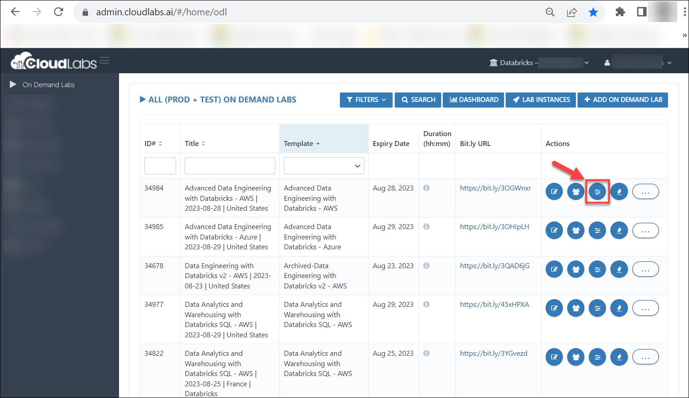The height and width of the screenshot is (398, 689).
Task: Open settings sliders icon for lab 34977
Action: 597,308
